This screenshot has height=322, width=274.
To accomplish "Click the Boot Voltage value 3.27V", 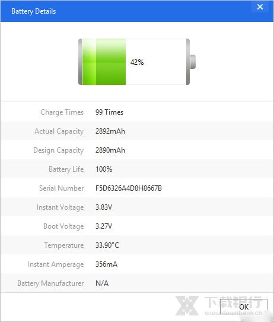I will 104,226.
